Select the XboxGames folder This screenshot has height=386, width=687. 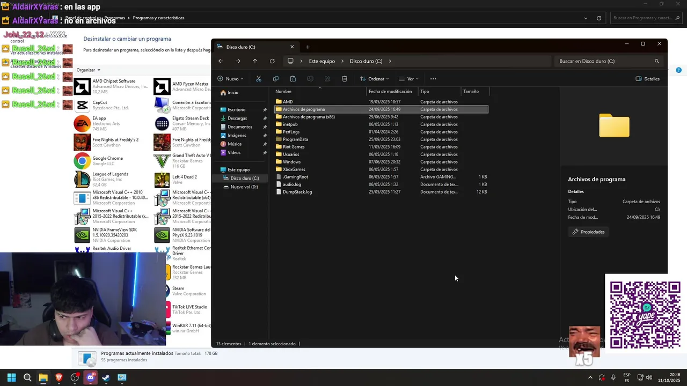click(x=381, y=169)
